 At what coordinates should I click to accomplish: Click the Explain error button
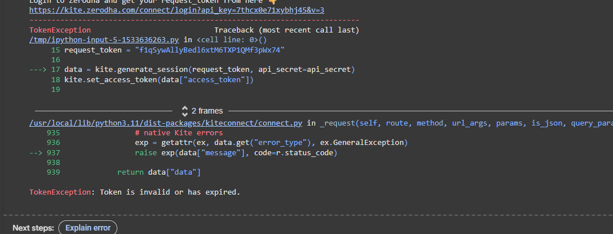[88, 228]
